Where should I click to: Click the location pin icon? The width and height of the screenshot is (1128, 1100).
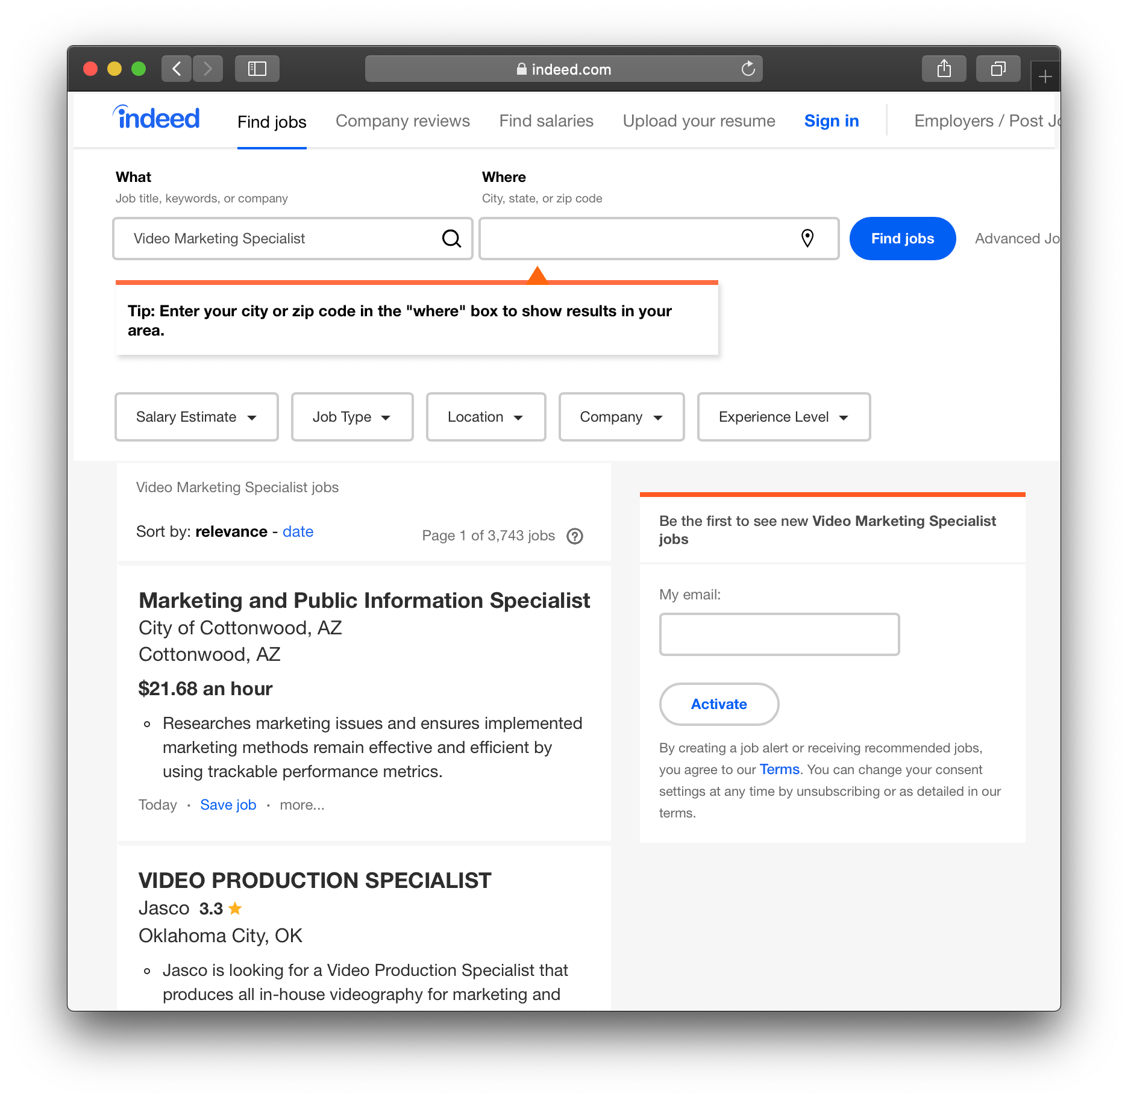click(807, 239)
